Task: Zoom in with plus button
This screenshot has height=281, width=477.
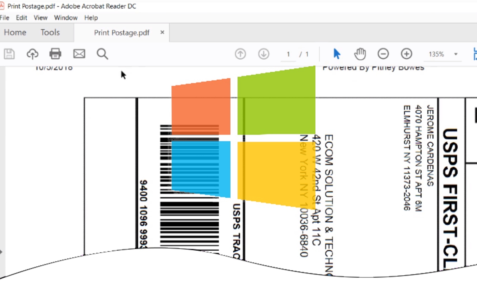Action: point(407,54)
